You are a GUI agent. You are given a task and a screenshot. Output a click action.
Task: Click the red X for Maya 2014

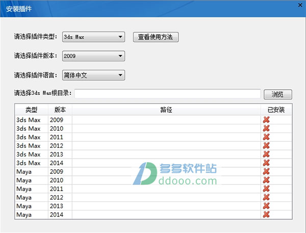click(x=266, y=215)
